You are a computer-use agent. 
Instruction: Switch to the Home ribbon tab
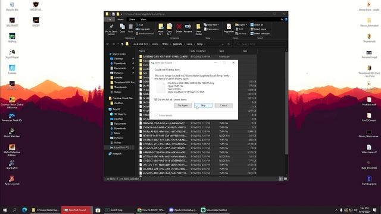tap(120, 20)
